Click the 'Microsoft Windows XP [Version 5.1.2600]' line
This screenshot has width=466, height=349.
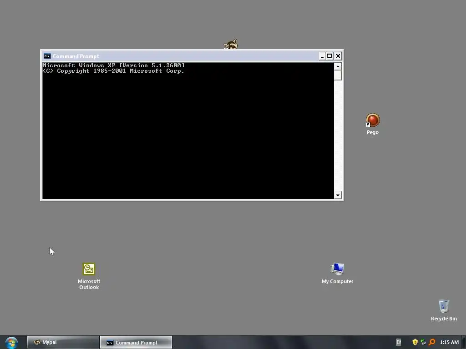click(x=113, y=65)
